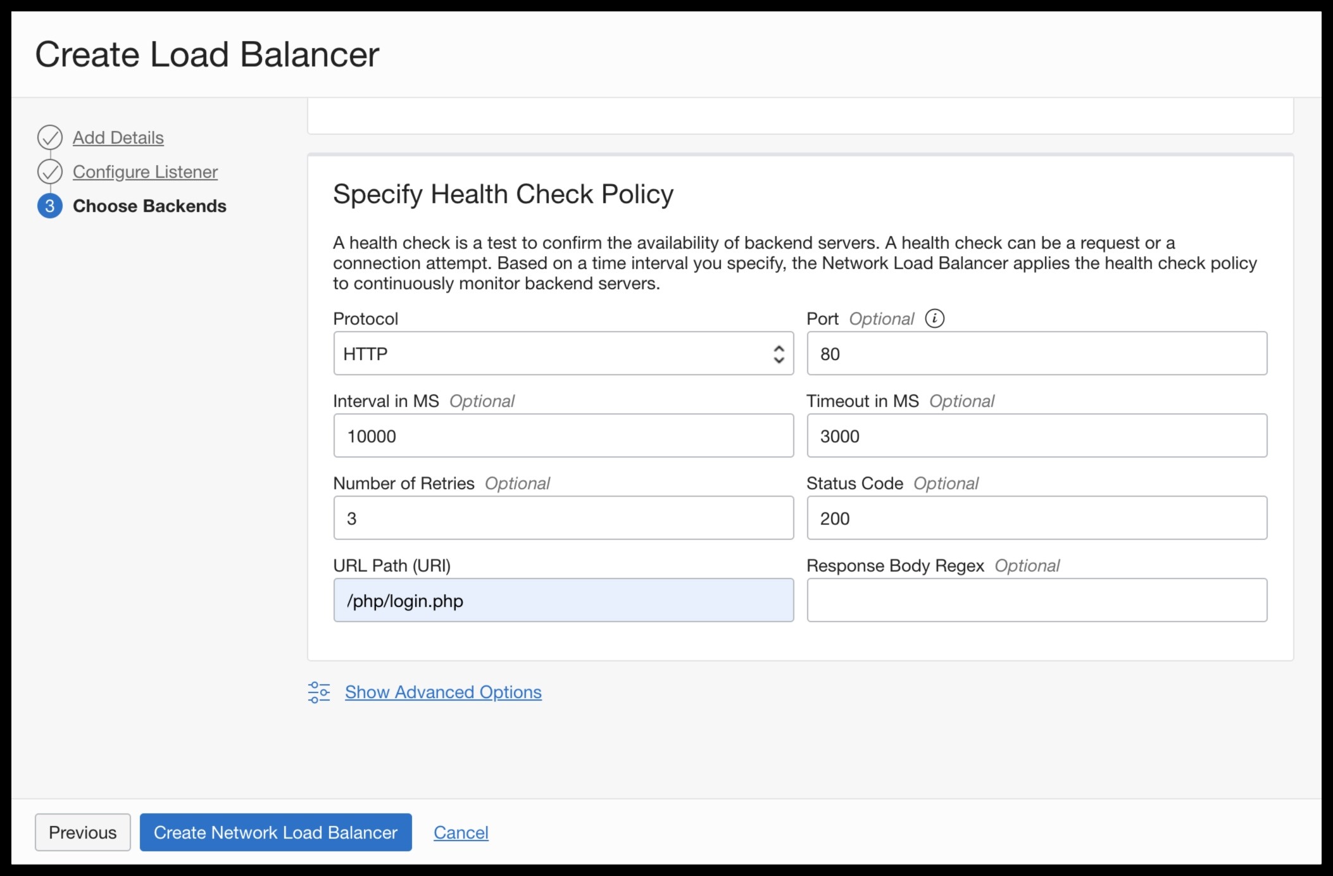Click the Port info icon
Viewport: 1333px width, 876px height.
pyautogui.click(x=934, y=318)
